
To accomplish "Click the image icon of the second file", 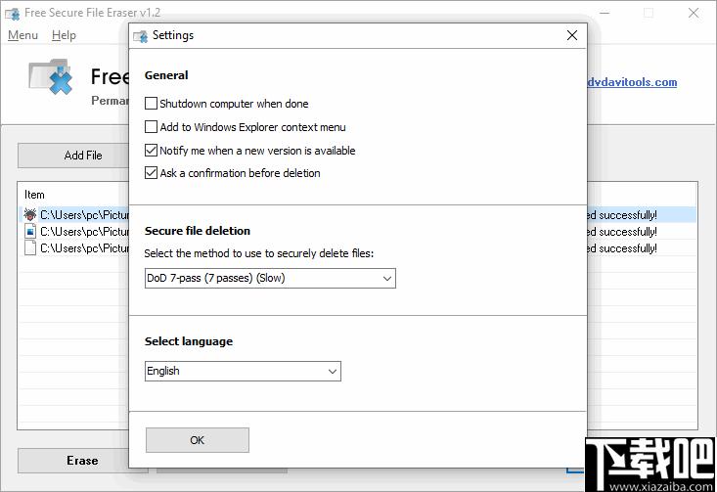I will pyautogui.click(x=30, y=232).
